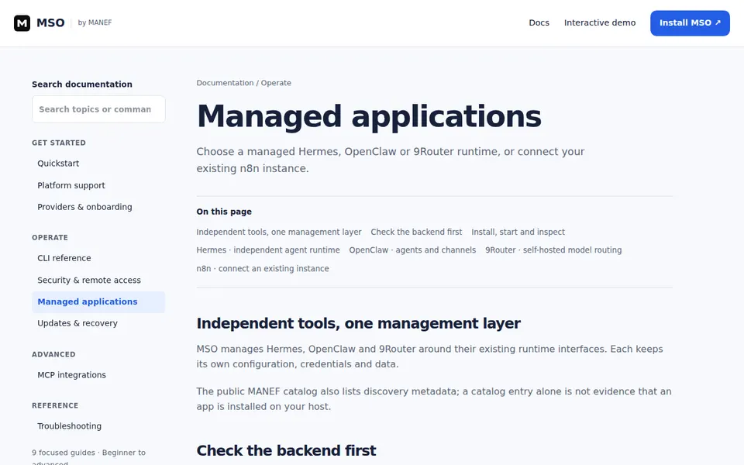Click 'Independent tools, one management layer' heading
Image resolution: width=744 pixels, height=465 pixels.
pyautogui.click(x=358, y=324)
